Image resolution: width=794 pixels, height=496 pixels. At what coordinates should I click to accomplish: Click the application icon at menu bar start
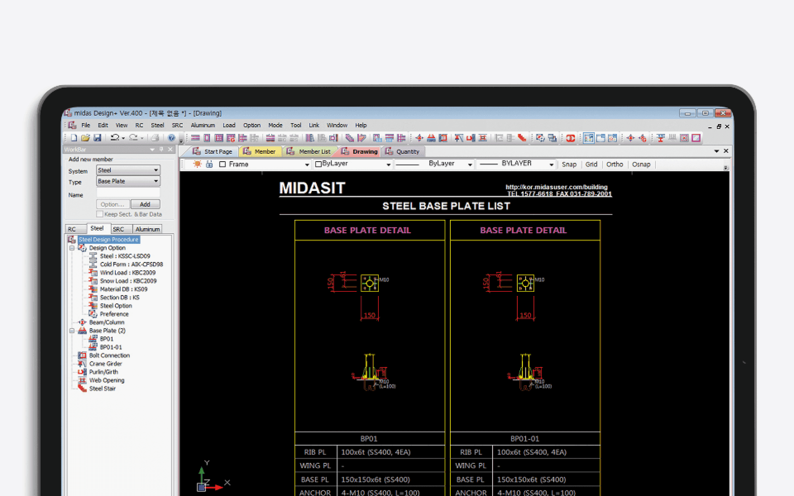(x=72, y=125)
